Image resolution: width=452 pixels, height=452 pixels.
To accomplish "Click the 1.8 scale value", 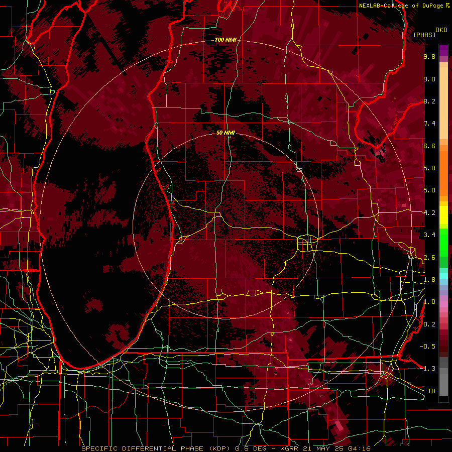I will (x=429, y=280).
